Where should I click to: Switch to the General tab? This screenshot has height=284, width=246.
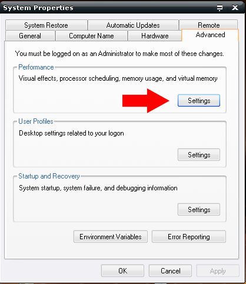point(30,36)
